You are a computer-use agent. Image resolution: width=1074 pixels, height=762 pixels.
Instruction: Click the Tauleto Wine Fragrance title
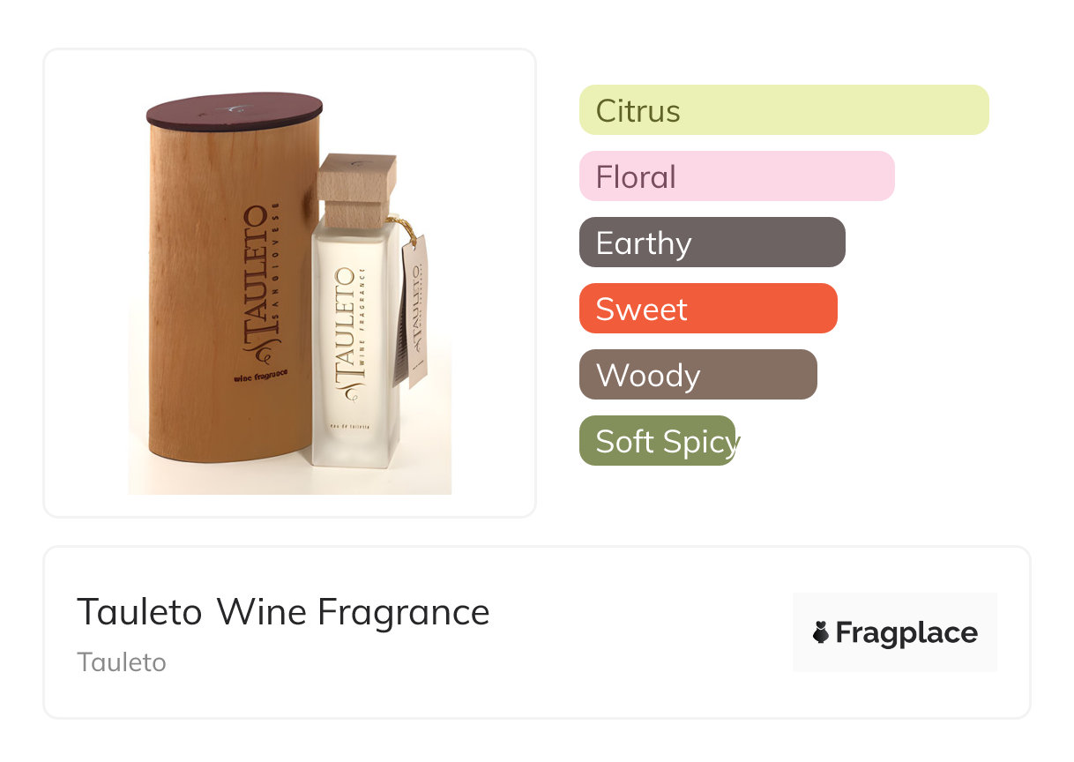283,612
